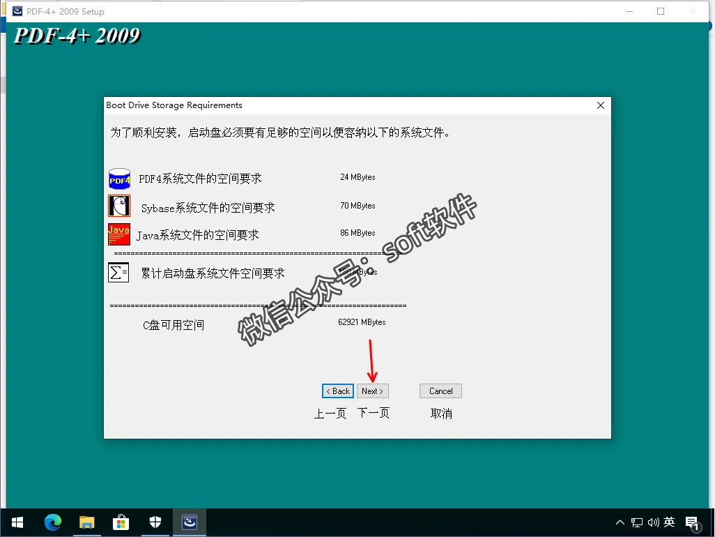The height and width of the screenshot is (537, 715).
Task: Click the 'Sybase系统文件的空间要求' label
Action: tap(208, 208)
